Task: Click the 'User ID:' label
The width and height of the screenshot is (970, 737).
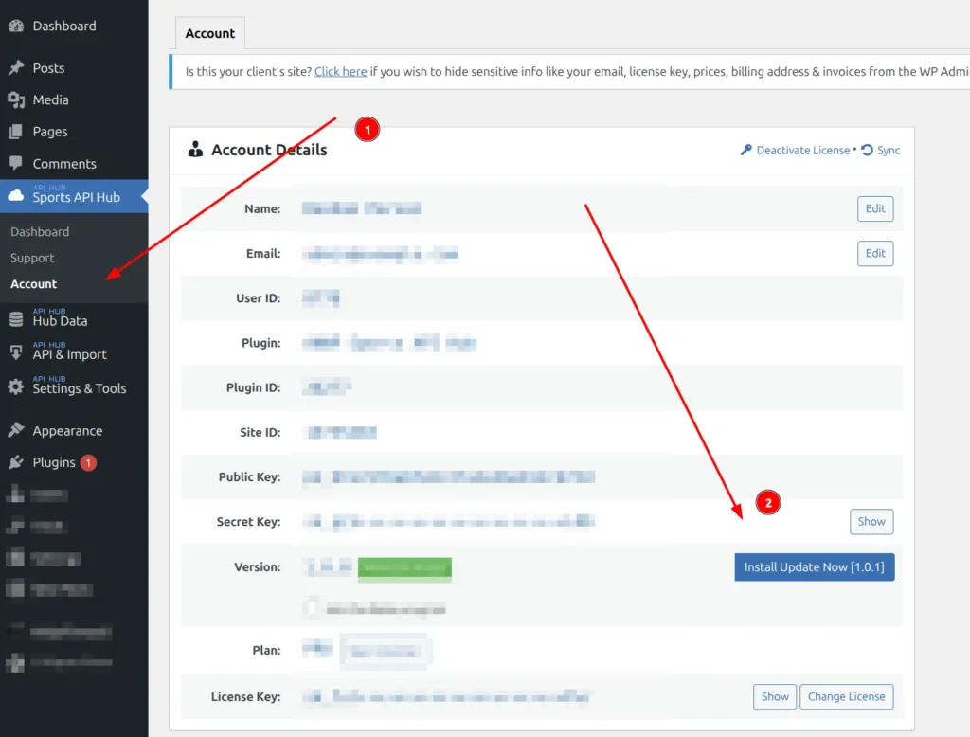Action: [x=258, y=298]
